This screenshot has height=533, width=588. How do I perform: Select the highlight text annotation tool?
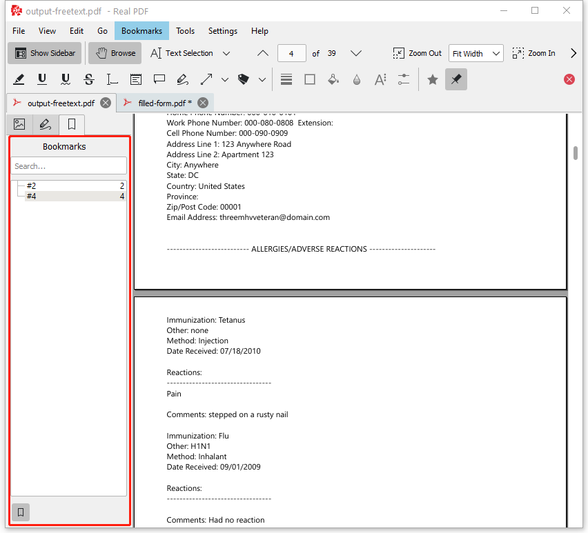pos(19,79)
